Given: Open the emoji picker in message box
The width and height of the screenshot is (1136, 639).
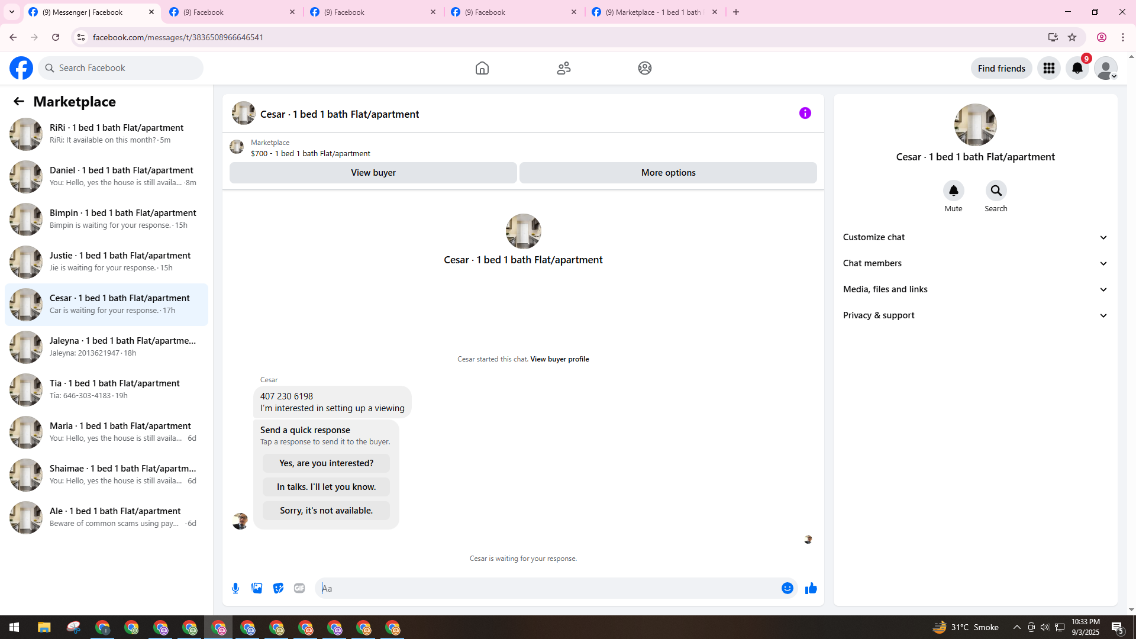Looking at the screenshot, I should coord(788,588).
